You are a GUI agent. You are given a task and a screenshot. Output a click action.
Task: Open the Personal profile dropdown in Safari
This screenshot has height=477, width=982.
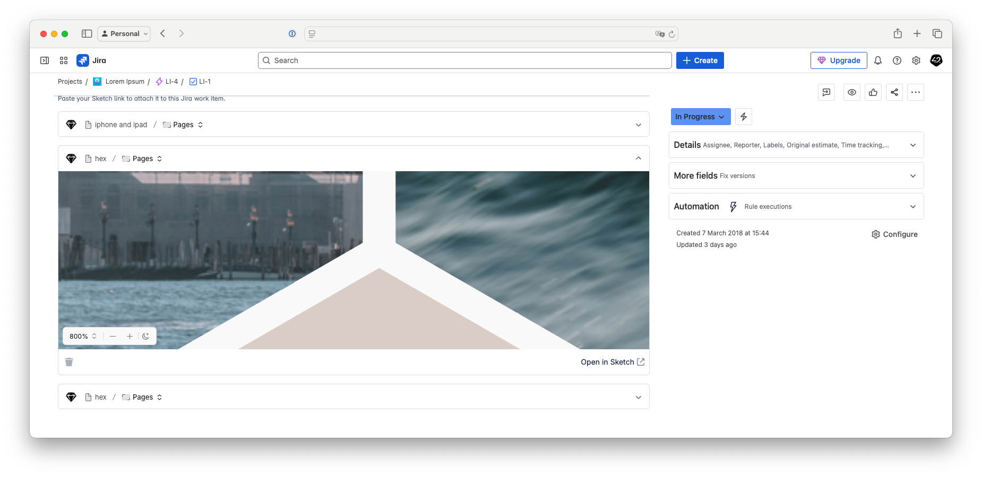click(124, 33)
